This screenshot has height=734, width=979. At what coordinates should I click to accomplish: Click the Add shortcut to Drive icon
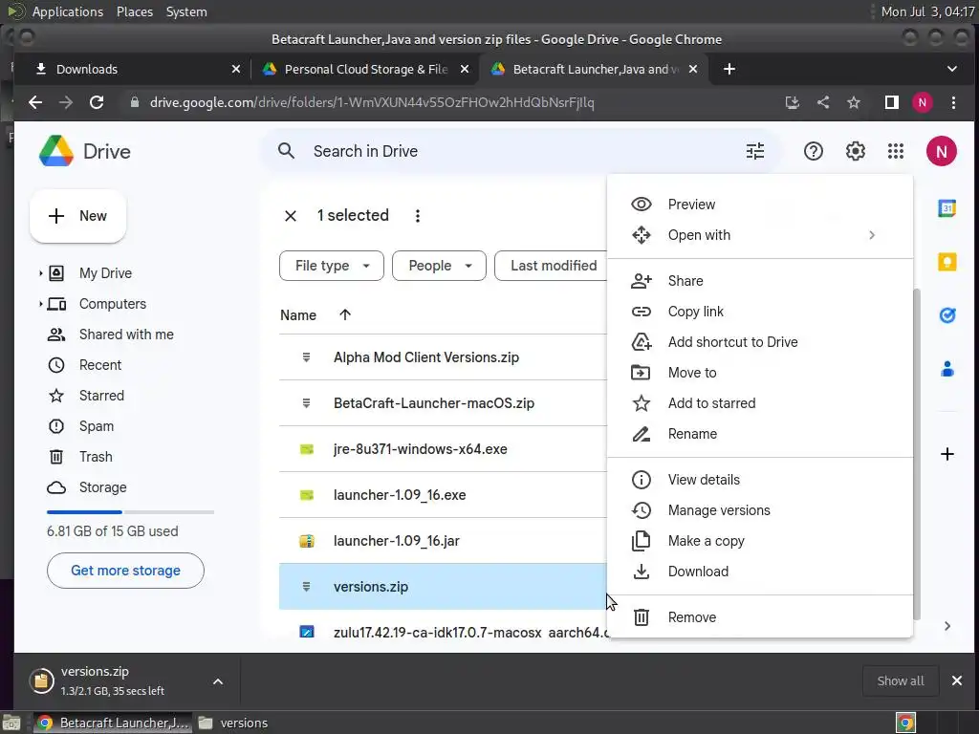coord(641,342)
